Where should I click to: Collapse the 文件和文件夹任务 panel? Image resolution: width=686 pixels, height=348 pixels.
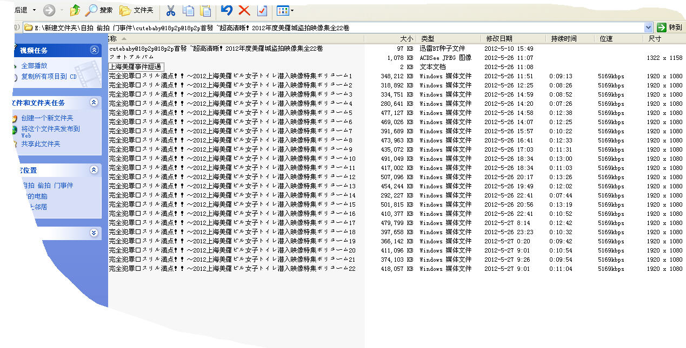coord(94,103)
